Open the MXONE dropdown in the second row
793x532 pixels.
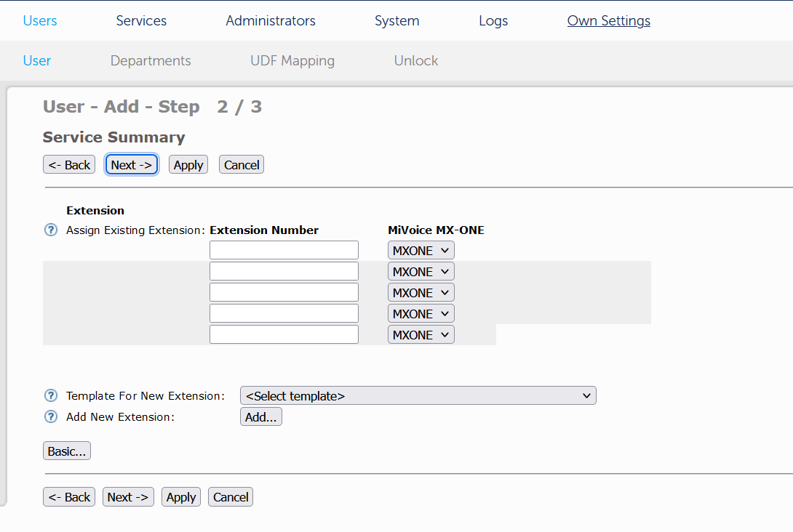tap(421, 270)
